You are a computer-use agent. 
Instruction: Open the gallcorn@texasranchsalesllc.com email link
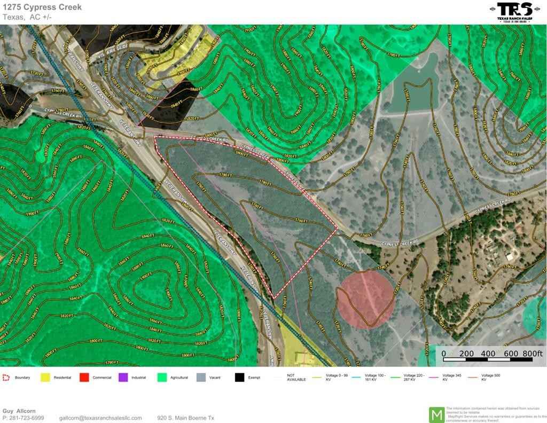point(100,418)
